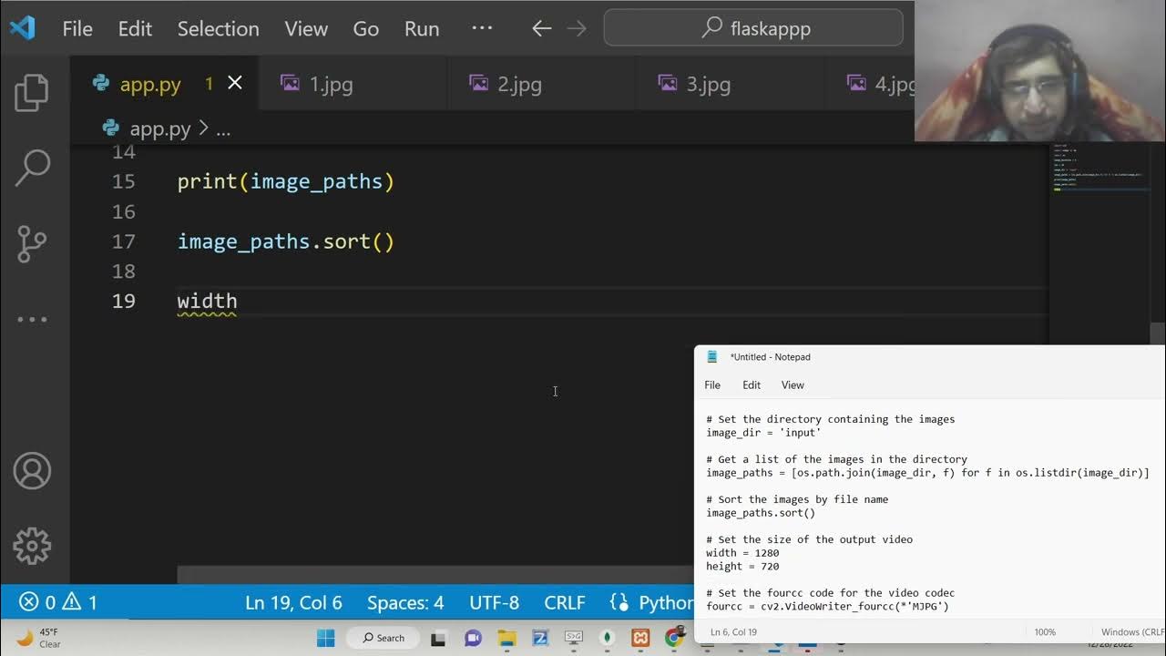
Task: Open the Accounts icon in activity bar
Action: [33, 471]
